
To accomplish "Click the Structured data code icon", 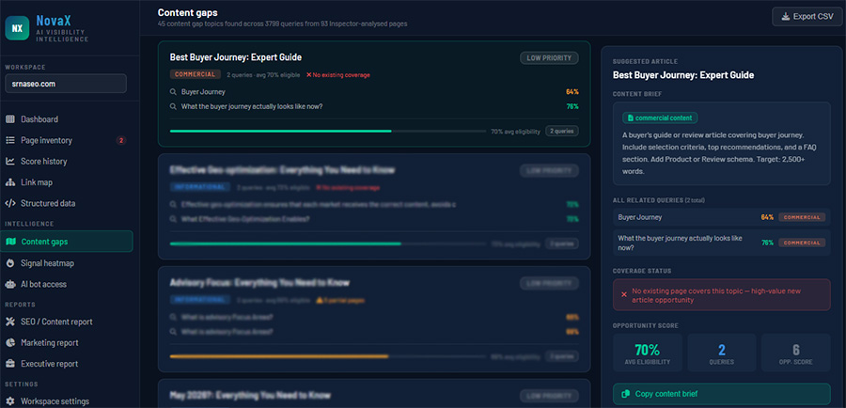I will 10,203.
